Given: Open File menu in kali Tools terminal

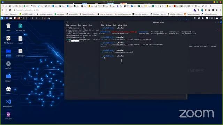Looking at the screenshot, I should point(102,25).
